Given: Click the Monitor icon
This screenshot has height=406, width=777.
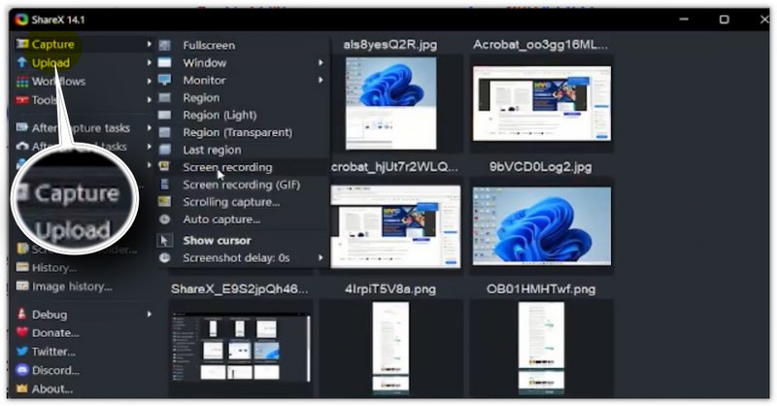Looking at the screenshot, I should pos(164,80).
